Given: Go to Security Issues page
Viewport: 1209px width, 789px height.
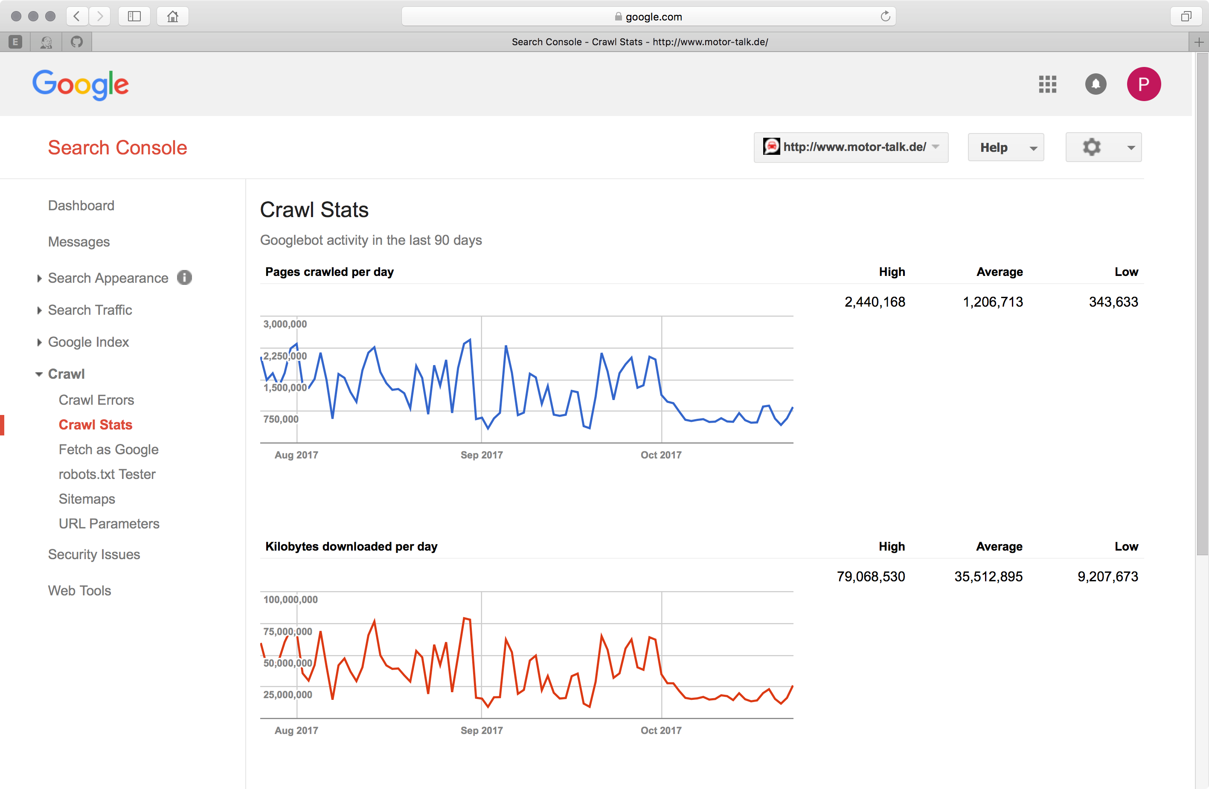Looking at the screenshot, I should click(x=94, y=554).
